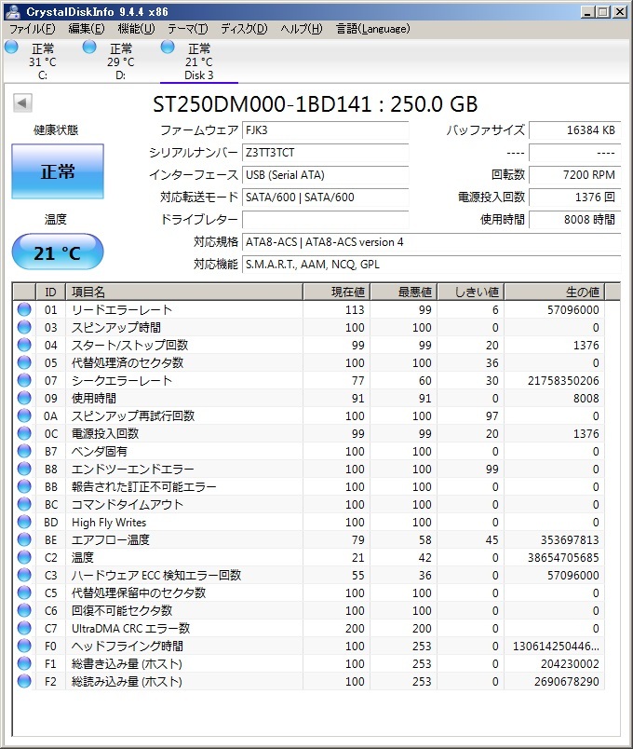Click the 対応規格 field ATA8-ACS
Viewport: 633px width, 749px height.
432,242
